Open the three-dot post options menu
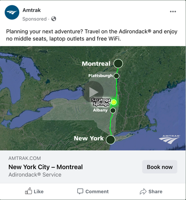This screenshot has width=186, height=200. tap(173, 11)
